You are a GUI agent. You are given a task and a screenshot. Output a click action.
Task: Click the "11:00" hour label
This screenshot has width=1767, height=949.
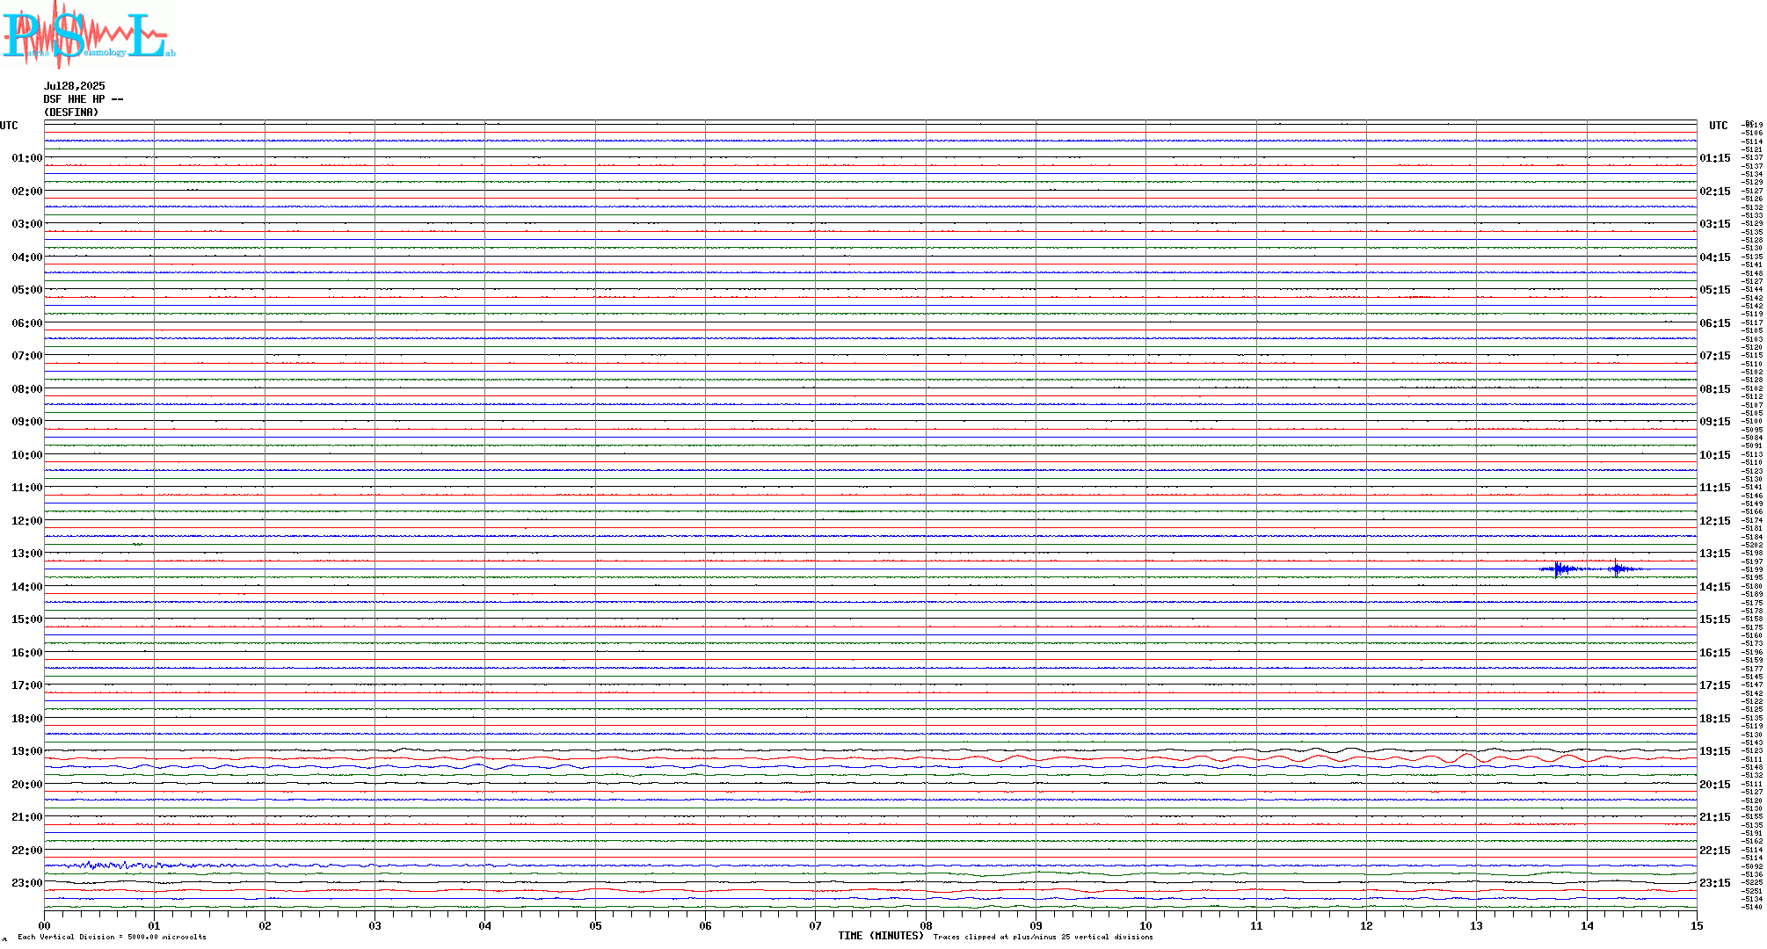(x=27, y=488)
